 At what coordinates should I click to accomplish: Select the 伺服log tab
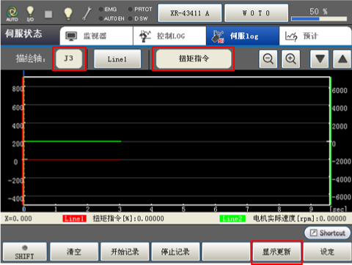pos(243,36)
